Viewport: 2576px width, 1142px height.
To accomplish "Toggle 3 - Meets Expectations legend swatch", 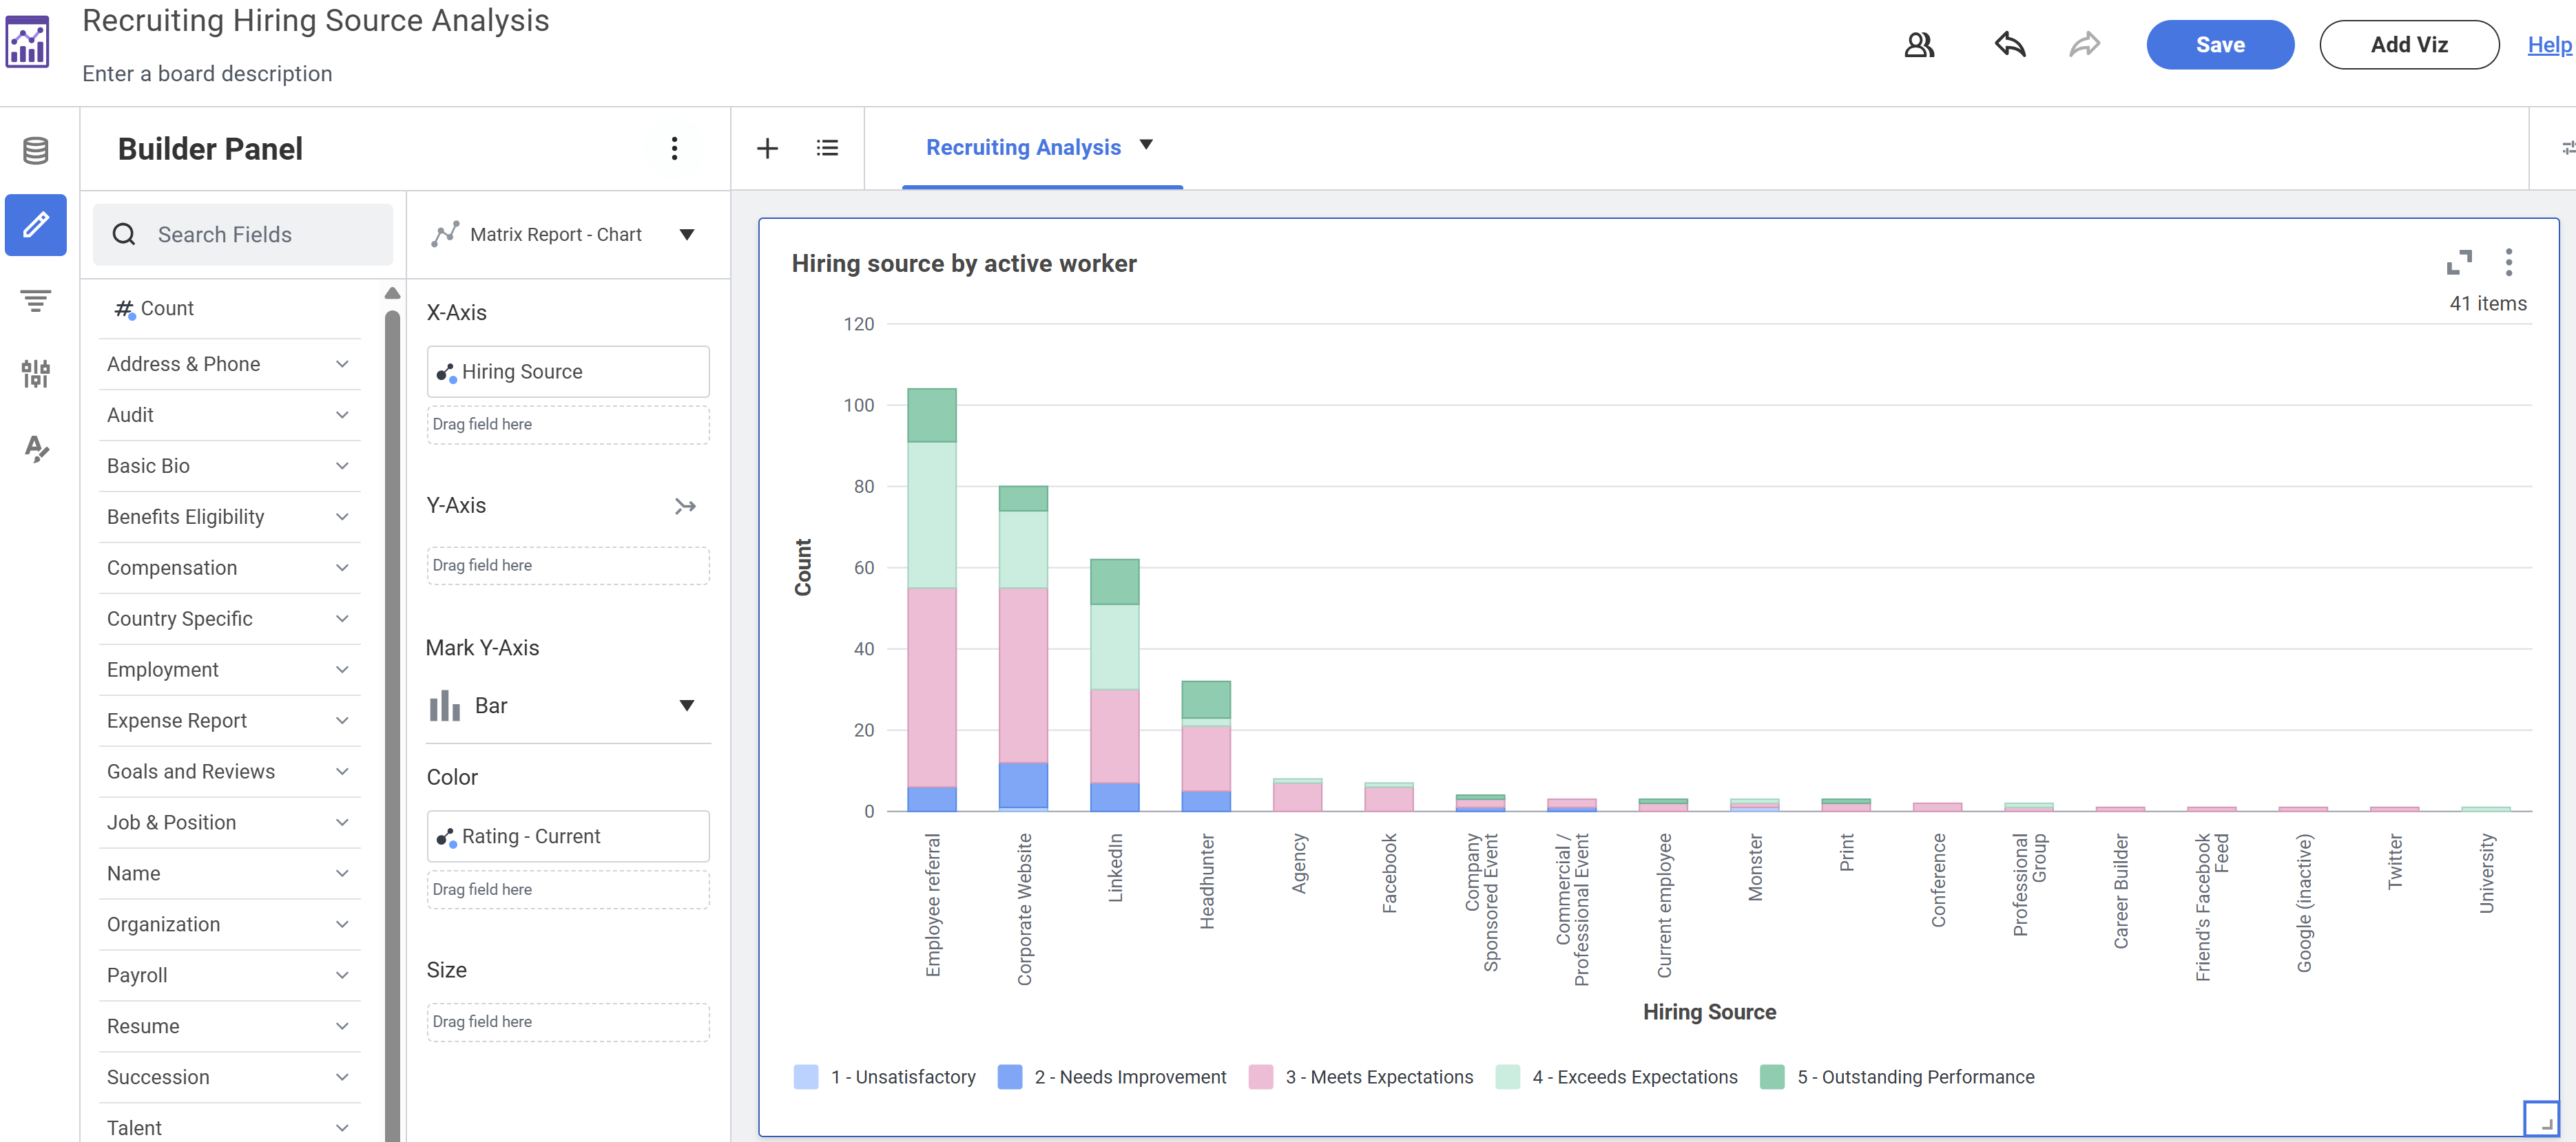I will (x=1261, y=1078).
